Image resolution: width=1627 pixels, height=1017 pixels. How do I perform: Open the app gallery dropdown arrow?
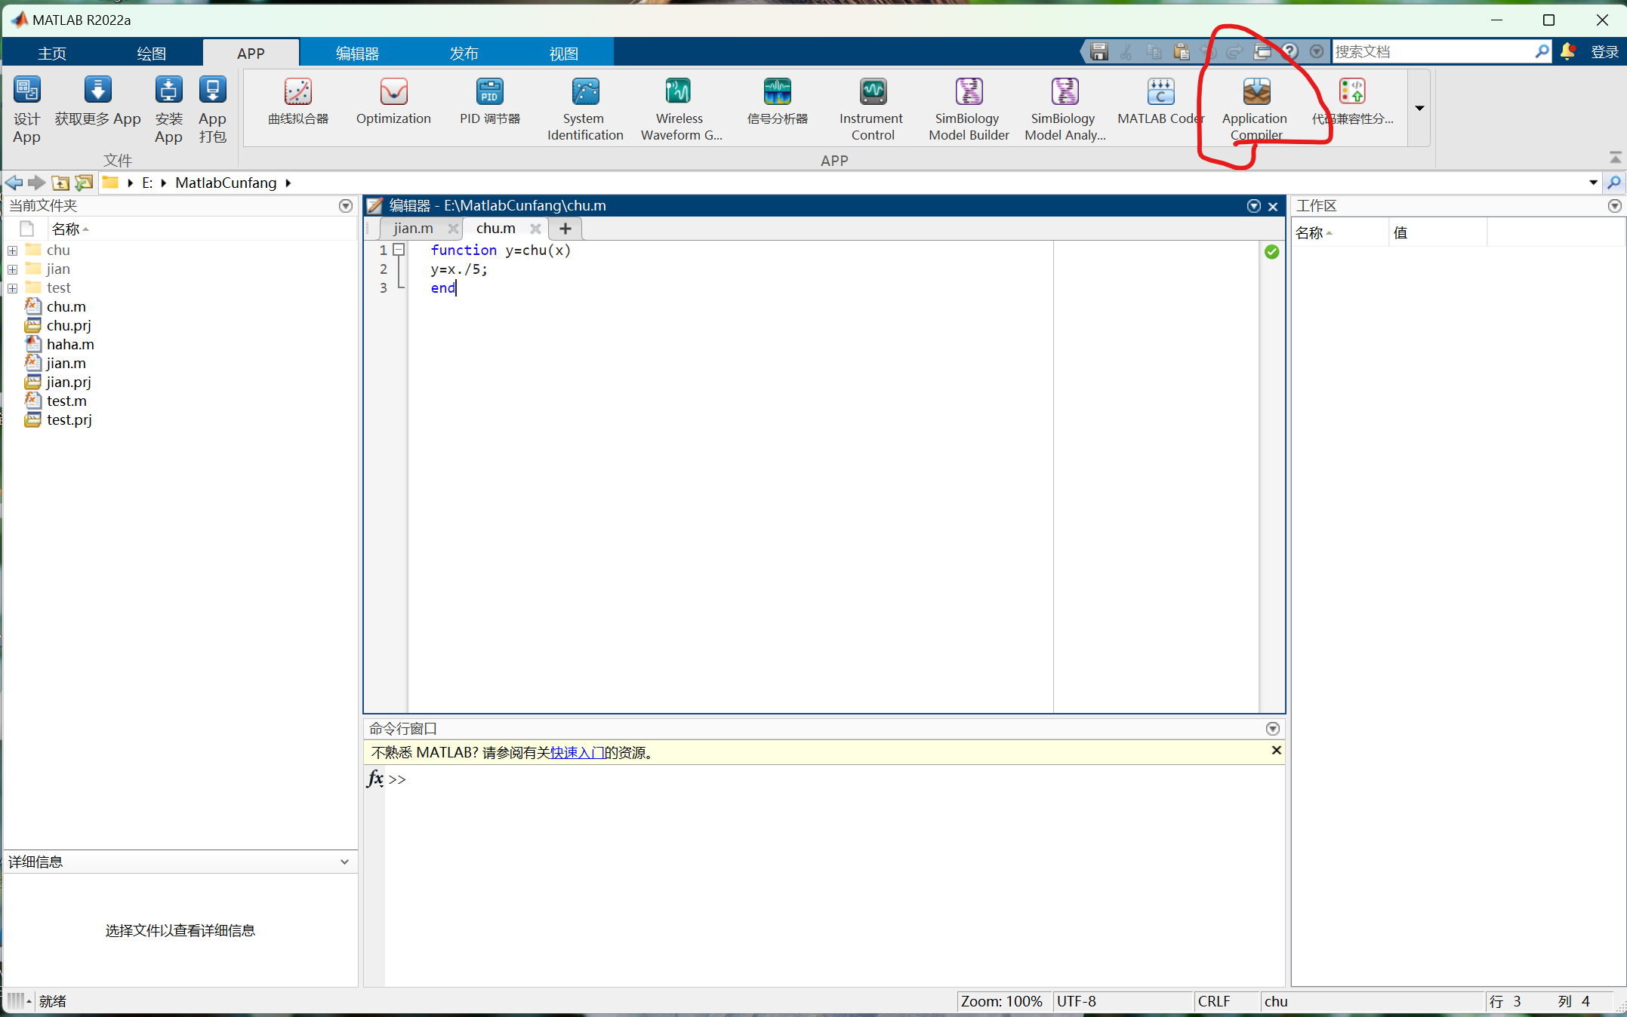1419,109
